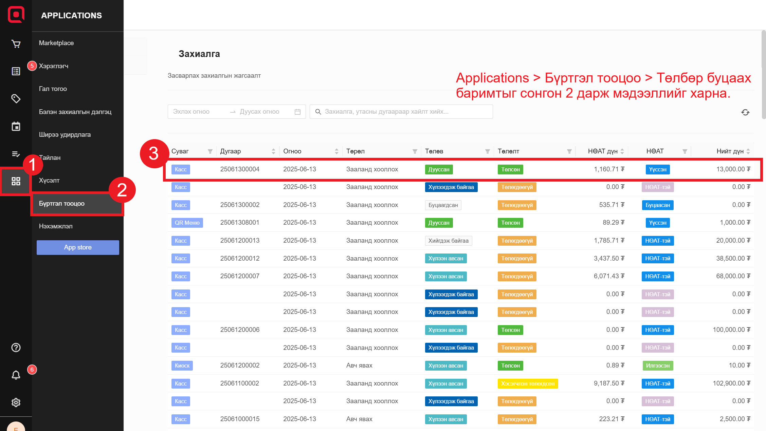
Task: Click the App store button
Action: point(78,247)
